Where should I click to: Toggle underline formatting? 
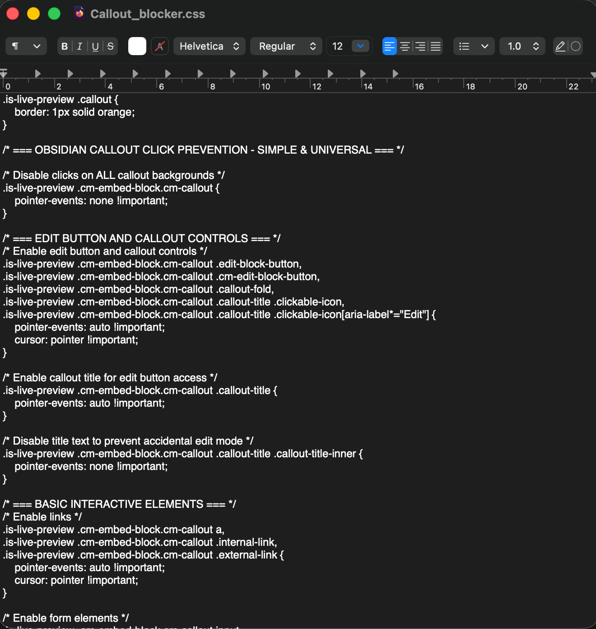tap(95, 46)
